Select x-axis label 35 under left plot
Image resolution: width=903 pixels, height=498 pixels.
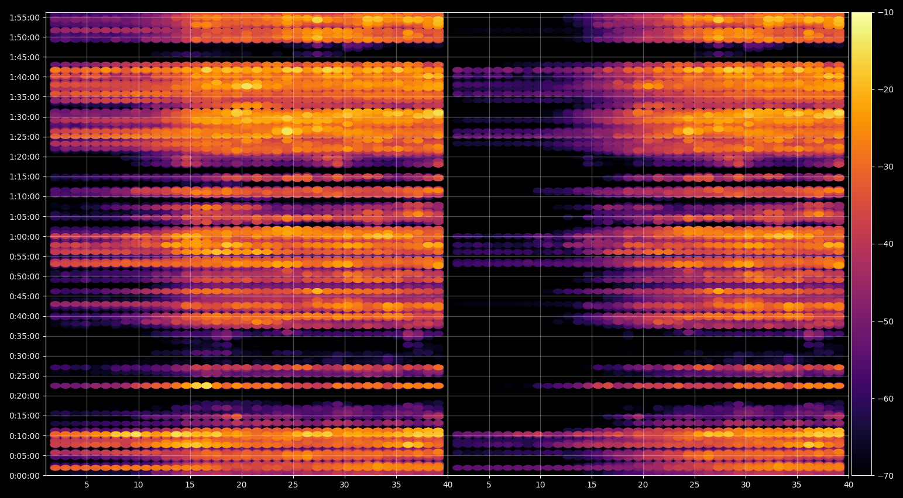click(396, 485)
